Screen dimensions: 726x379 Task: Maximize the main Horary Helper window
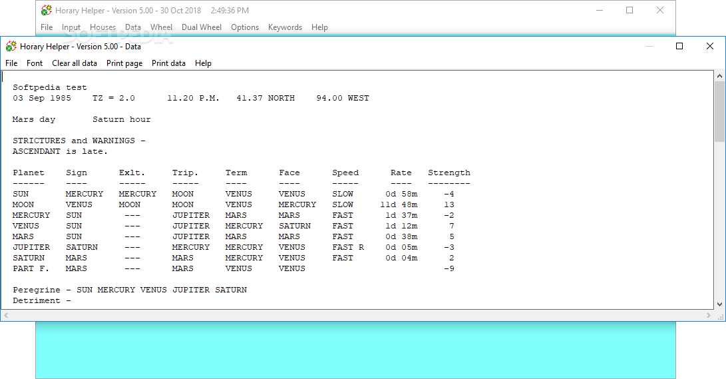pos(630,10)
